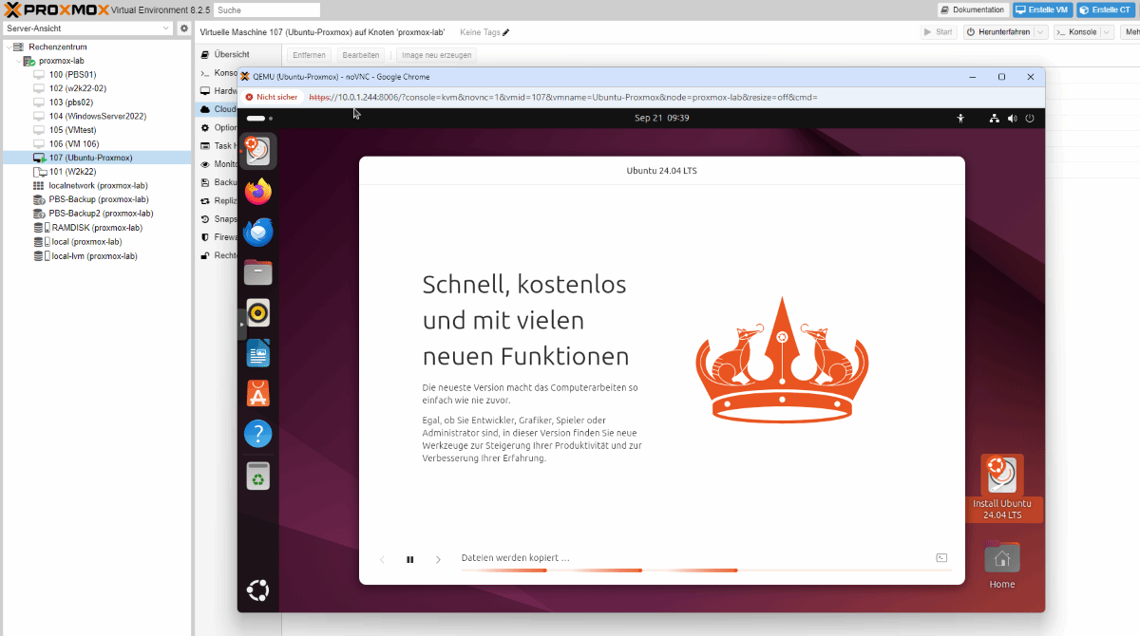This screenshot has height=636, width=1140.
Task: Collapse the Rechenzentrum tree node
Action: click(x=9, y=47)
